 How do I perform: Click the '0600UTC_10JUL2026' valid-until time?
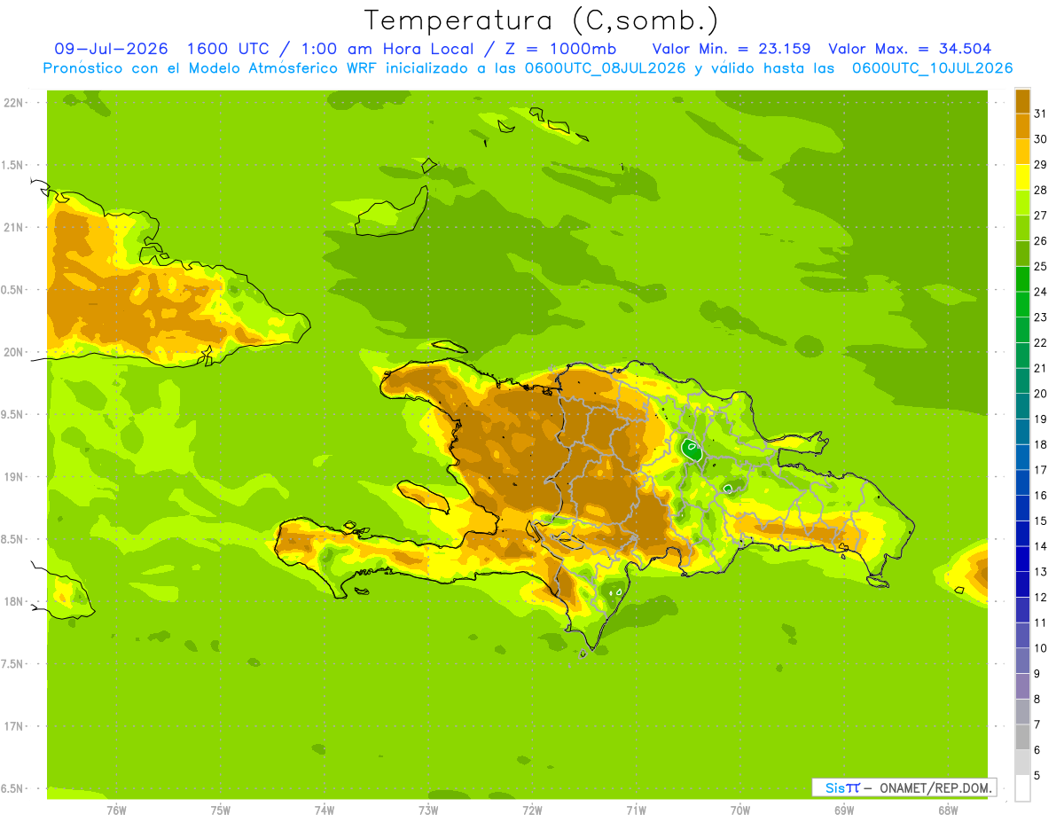pos(933,68)
